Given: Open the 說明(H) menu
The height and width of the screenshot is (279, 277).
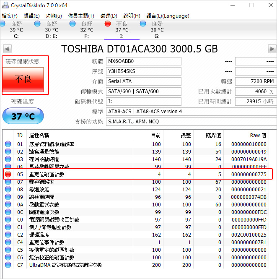Looking at the screenshot, I should [132, 16].
